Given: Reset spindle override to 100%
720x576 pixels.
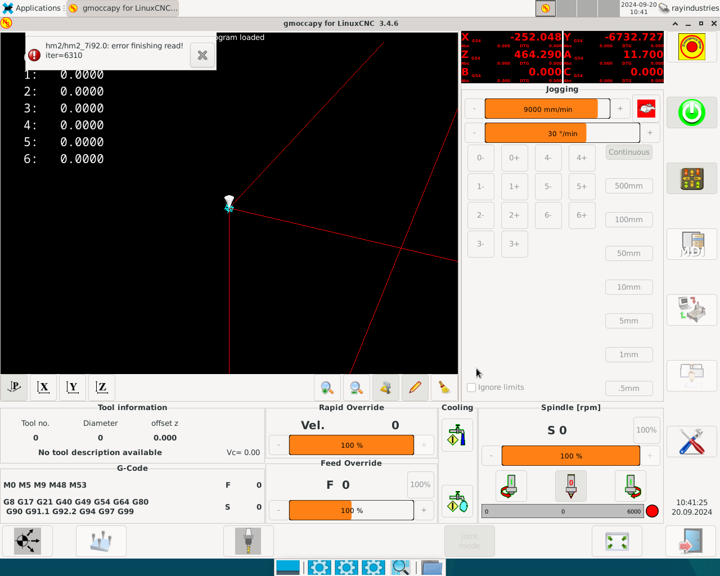Looking at the screenshot, I should (646, 430).
